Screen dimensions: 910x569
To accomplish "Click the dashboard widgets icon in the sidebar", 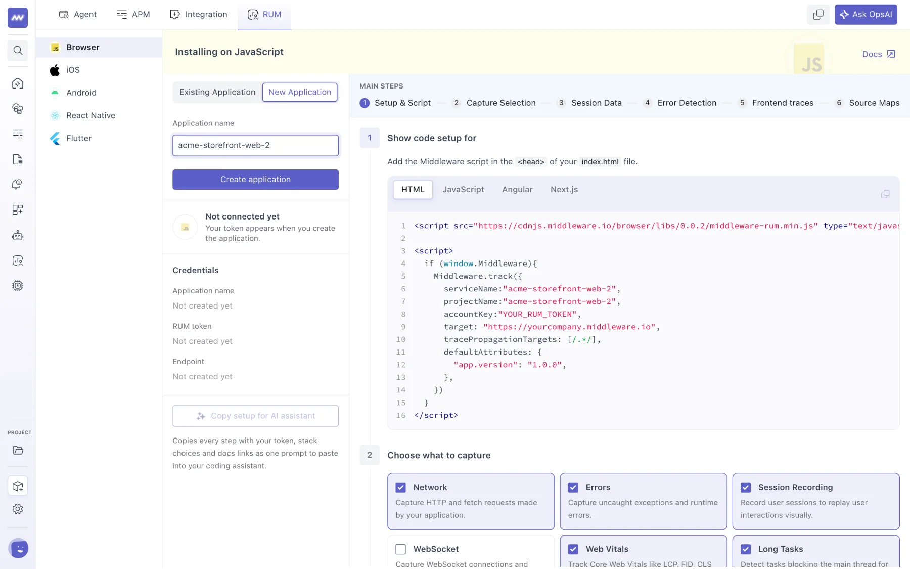I will click(x=18, y=210).
